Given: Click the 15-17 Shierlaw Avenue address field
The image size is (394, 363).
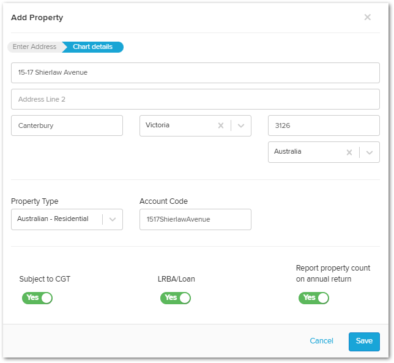Looking at the screenshot, I should (195, 73).
